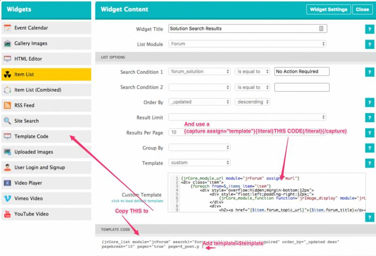Click the Site Search magnifier icon
Screen dimensions: 376x256
[7, 121]
